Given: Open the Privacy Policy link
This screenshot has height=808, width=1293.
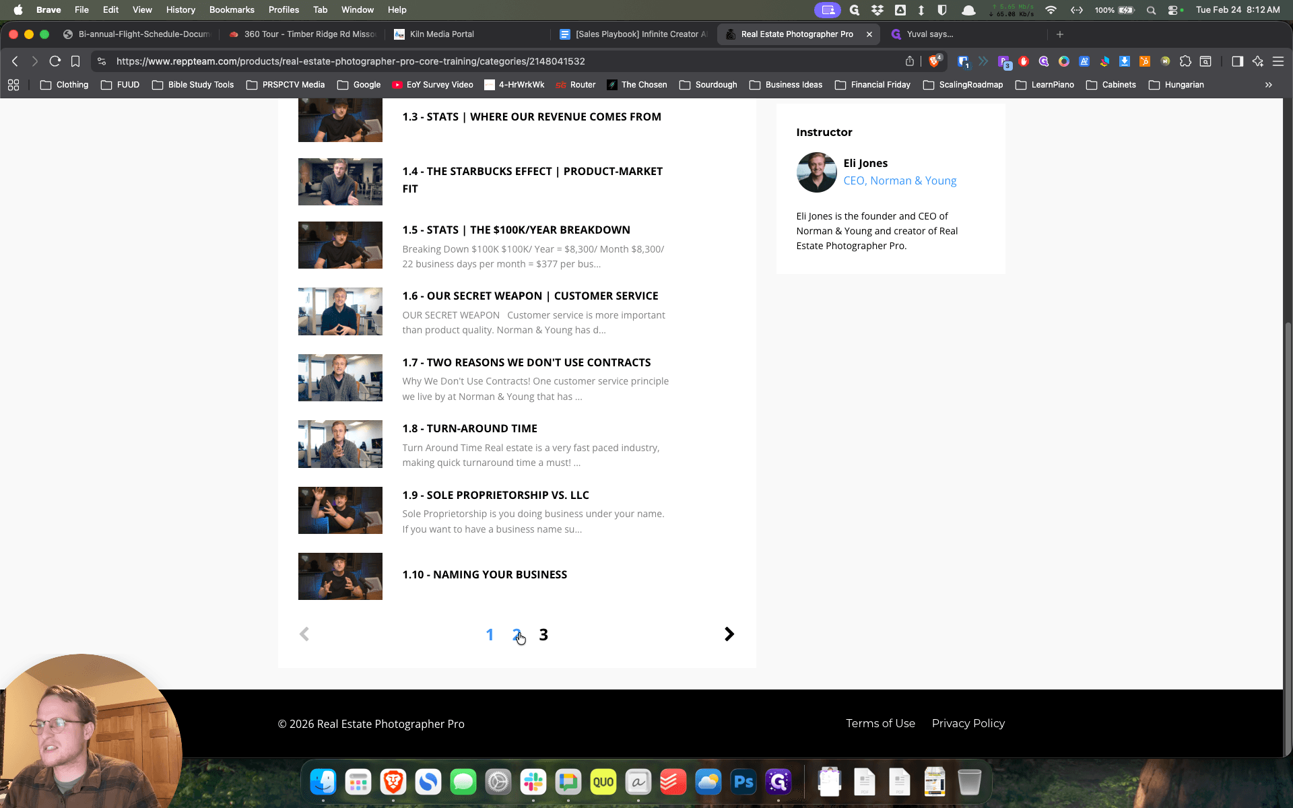Looking at the screenshot, I should coord(968,723).
